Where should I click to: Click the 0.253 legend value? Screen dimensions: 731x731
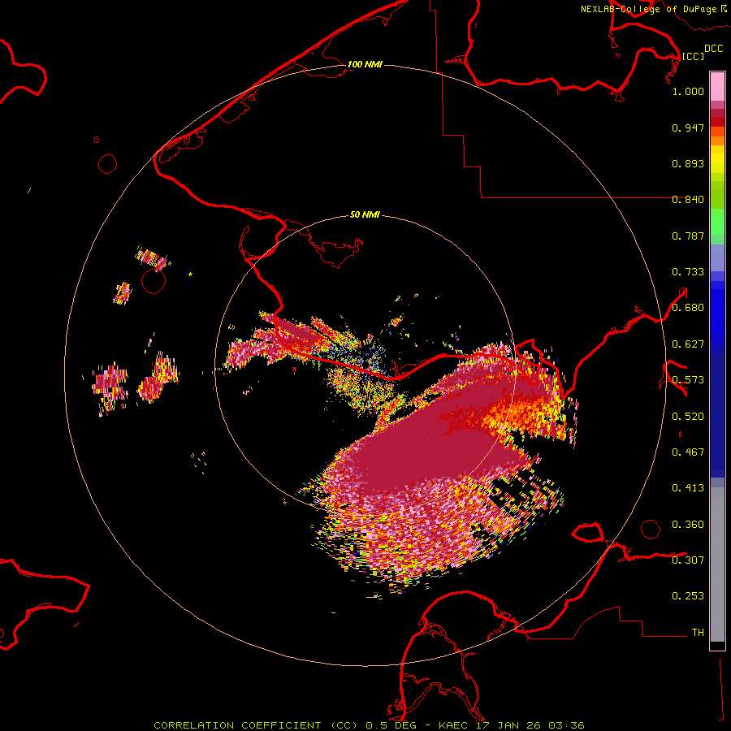[688, 596]
